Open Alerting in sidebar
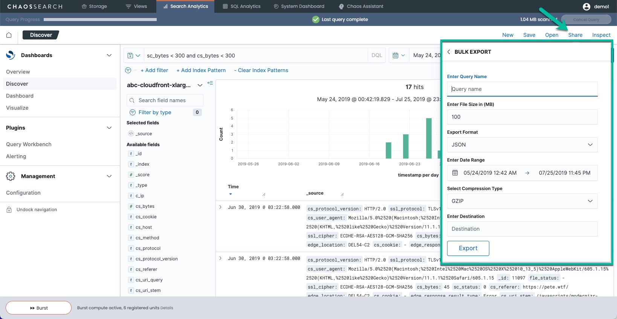The width and height of the screenshot is (617, 319). 16,156
